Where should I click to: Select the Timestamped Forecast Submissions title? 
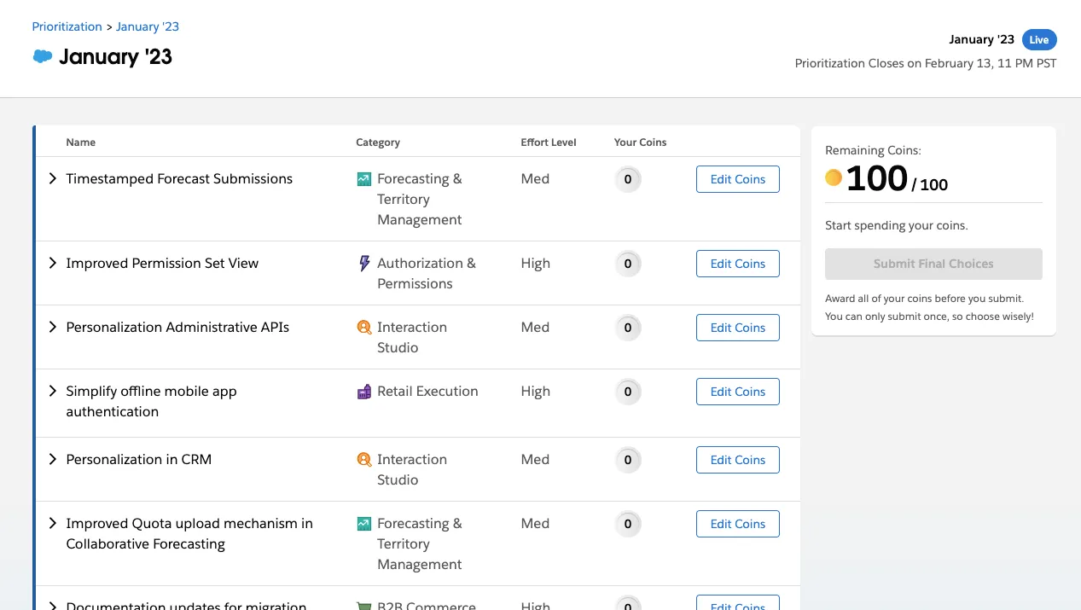[x=179, y=179]
